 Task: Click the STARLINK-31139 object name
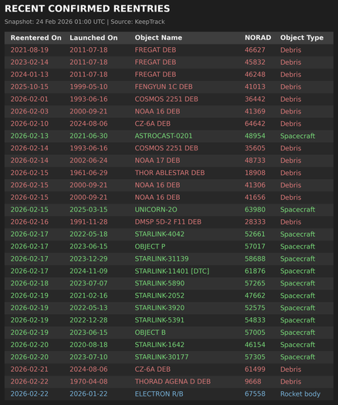(161, 258)
